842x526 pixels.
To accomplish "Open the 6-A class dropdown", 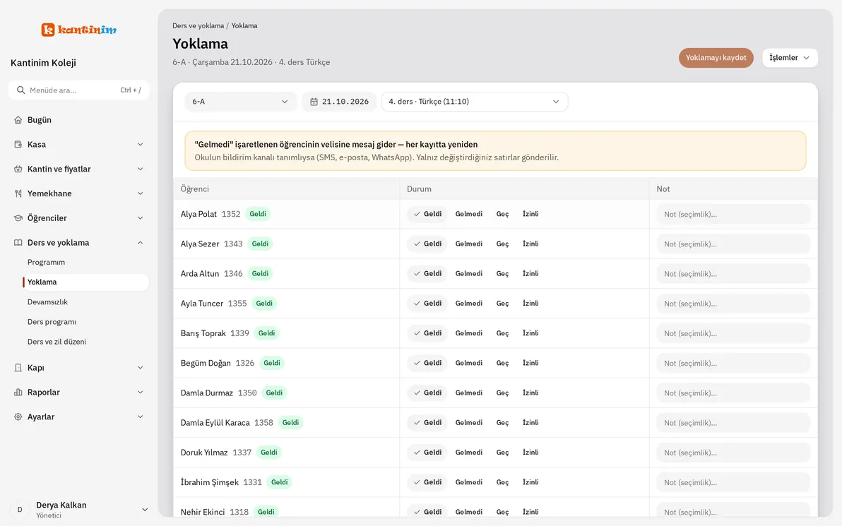I will tap(241, 102).
